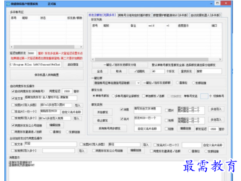The image size is (241, 181).
Task: Open the second tab about 帐号分组 timed group sending
Action: point(134,15)
